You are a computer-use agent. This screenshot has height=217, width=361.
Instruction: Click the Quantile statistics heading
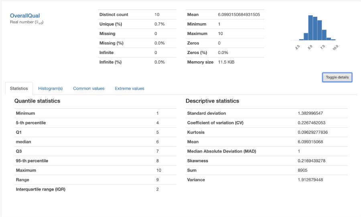(37, 101)
